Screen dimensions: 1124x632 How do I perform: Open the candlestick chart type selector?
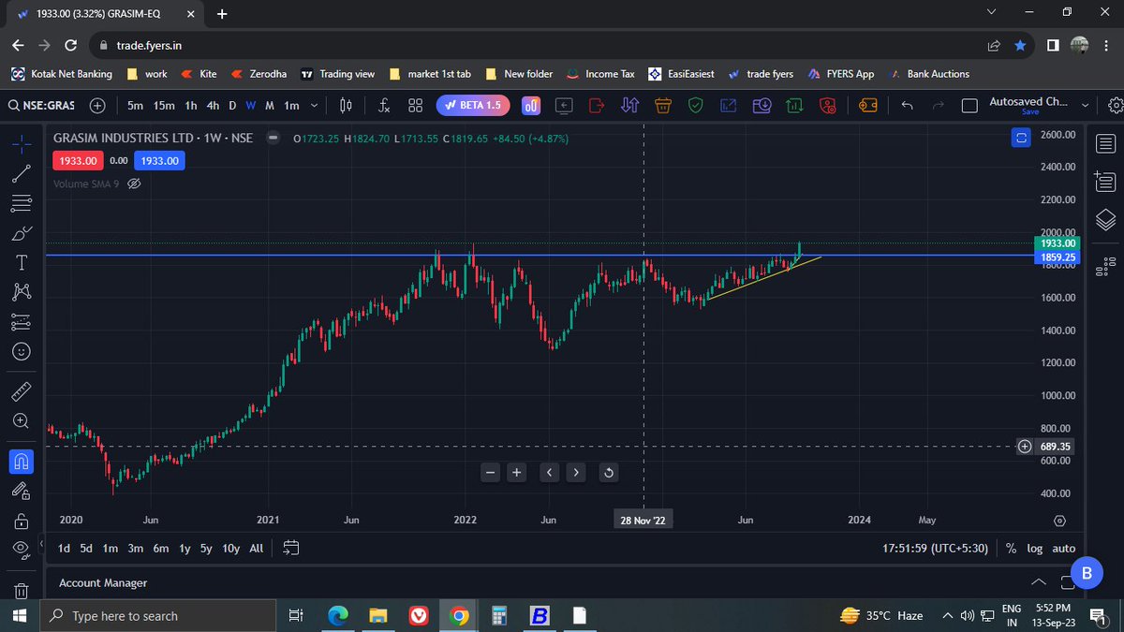pos(347,106)
